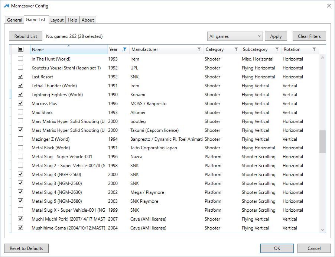Uncheck the Macross Plus checkbox

pos(20,103)
